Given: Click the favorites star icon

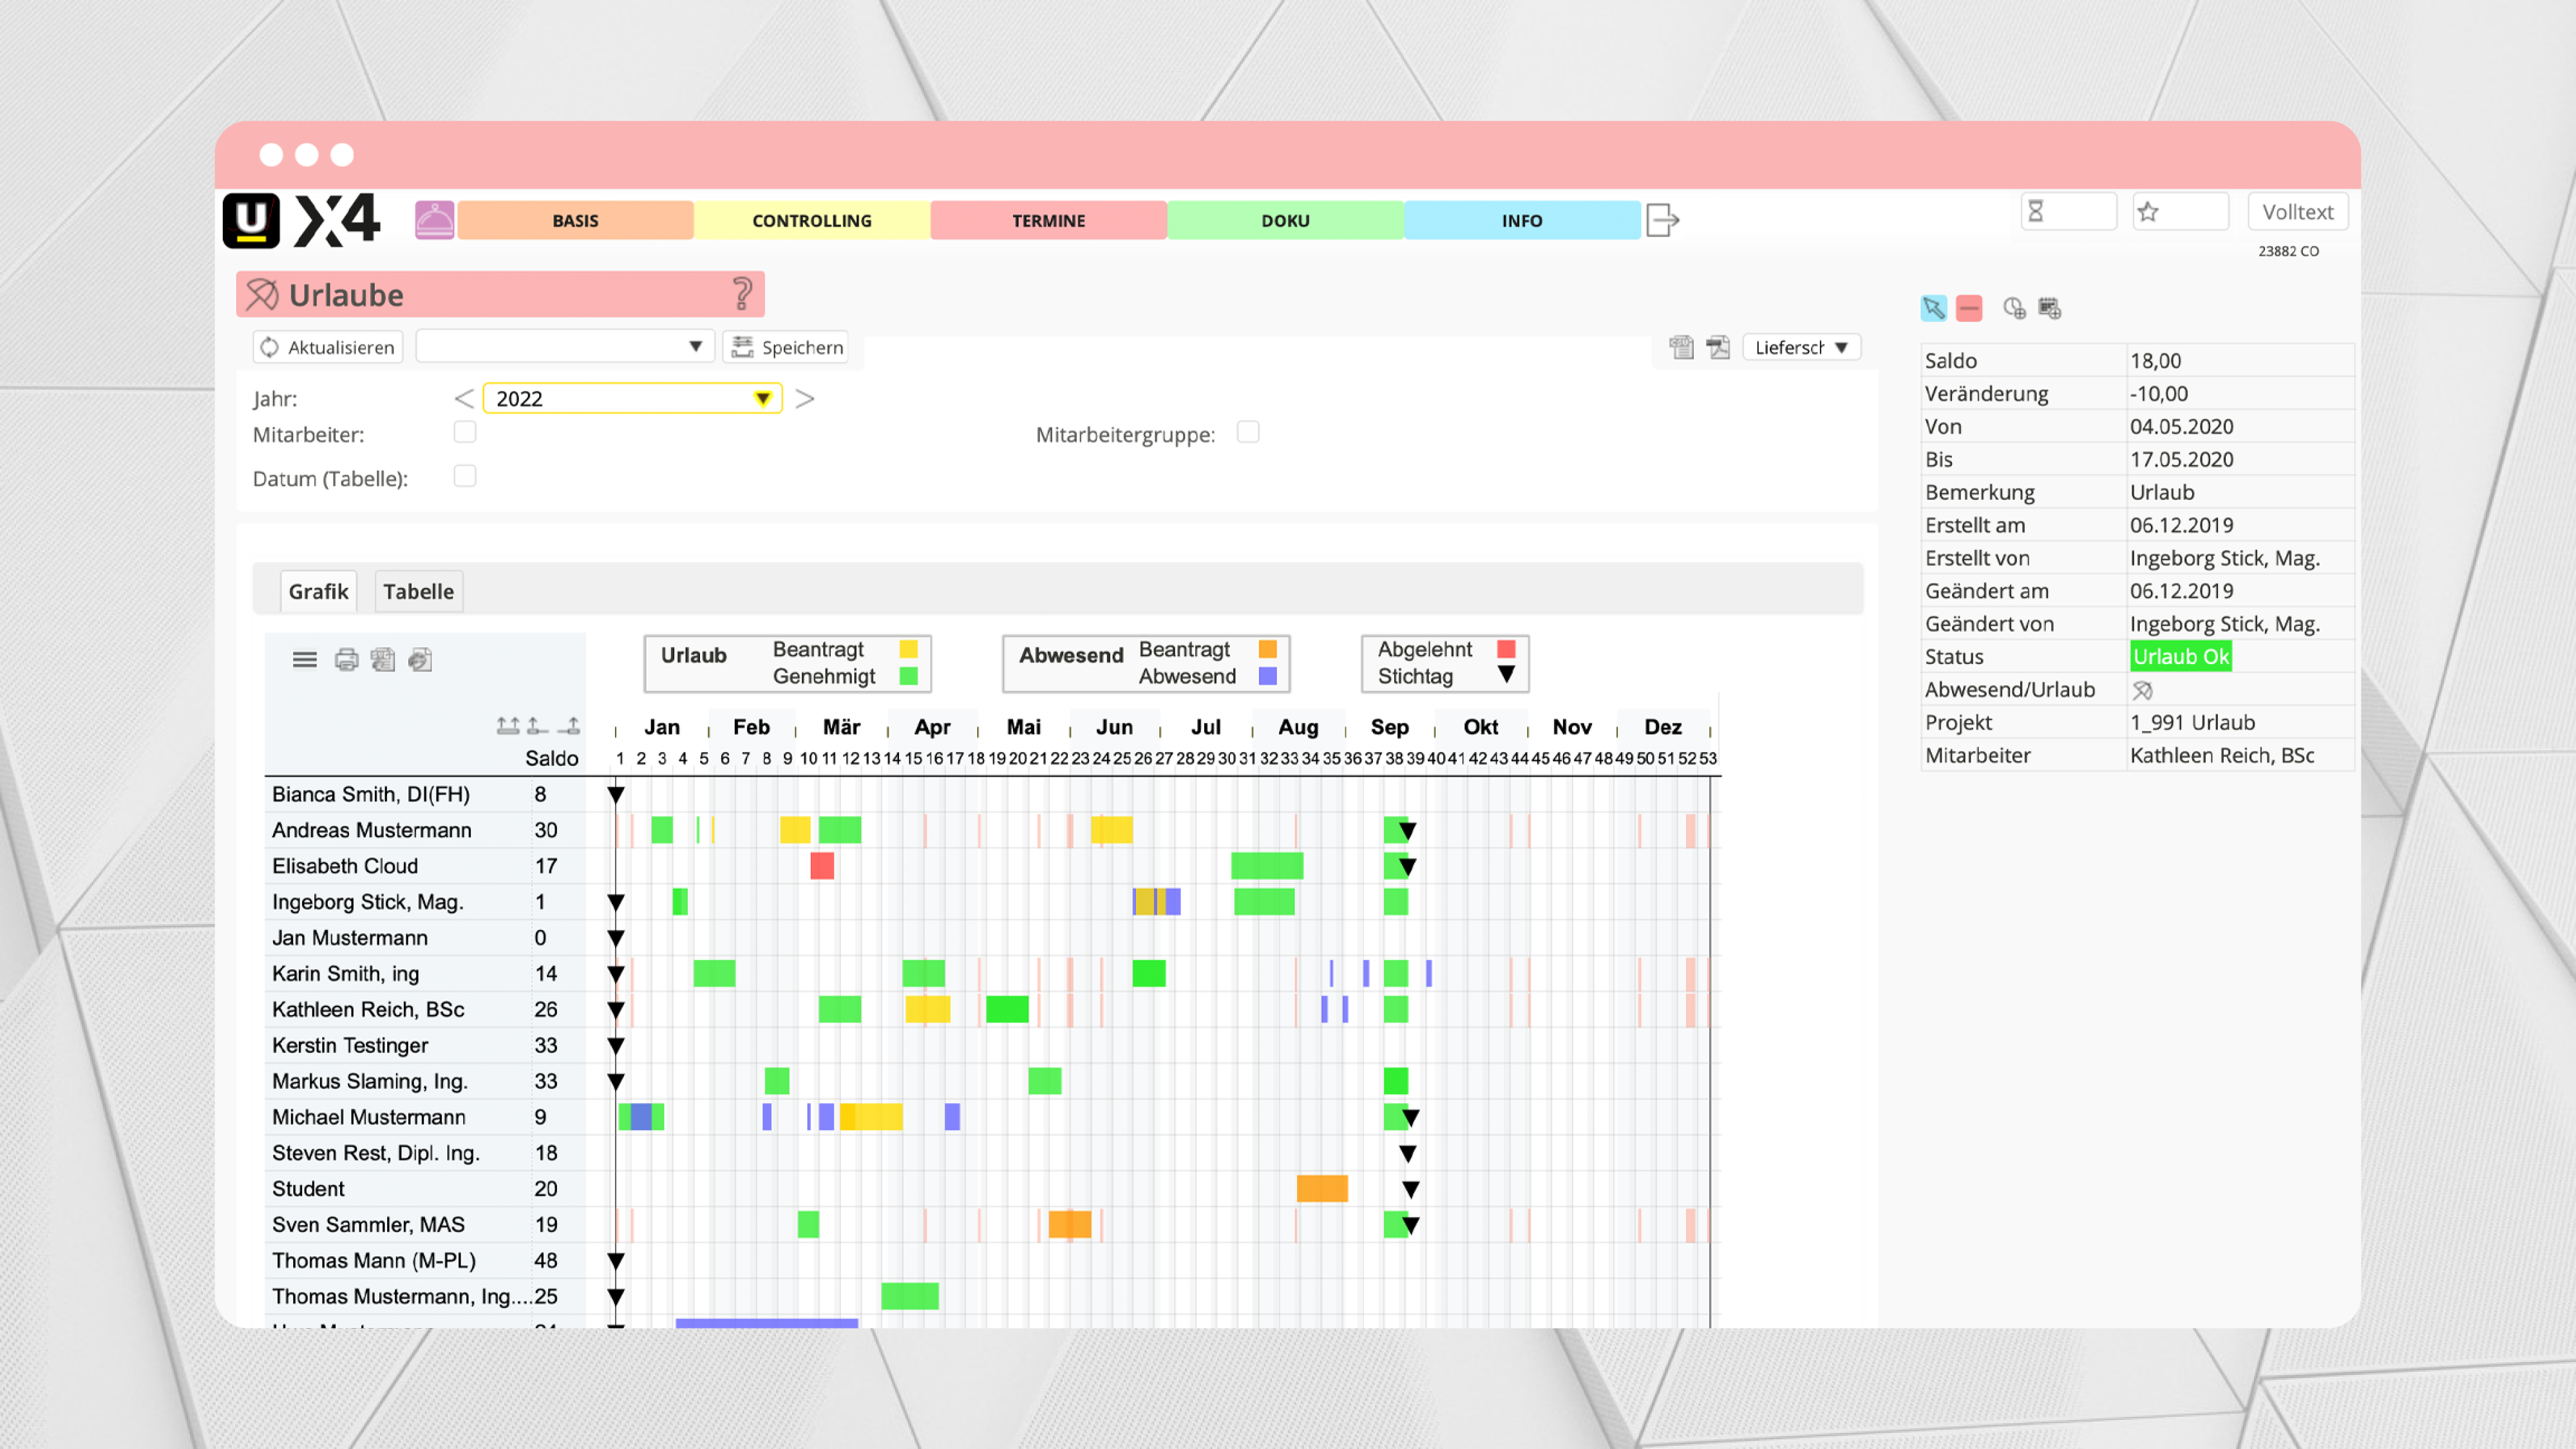Looking at the screenshot, I should pos(2148,212).
